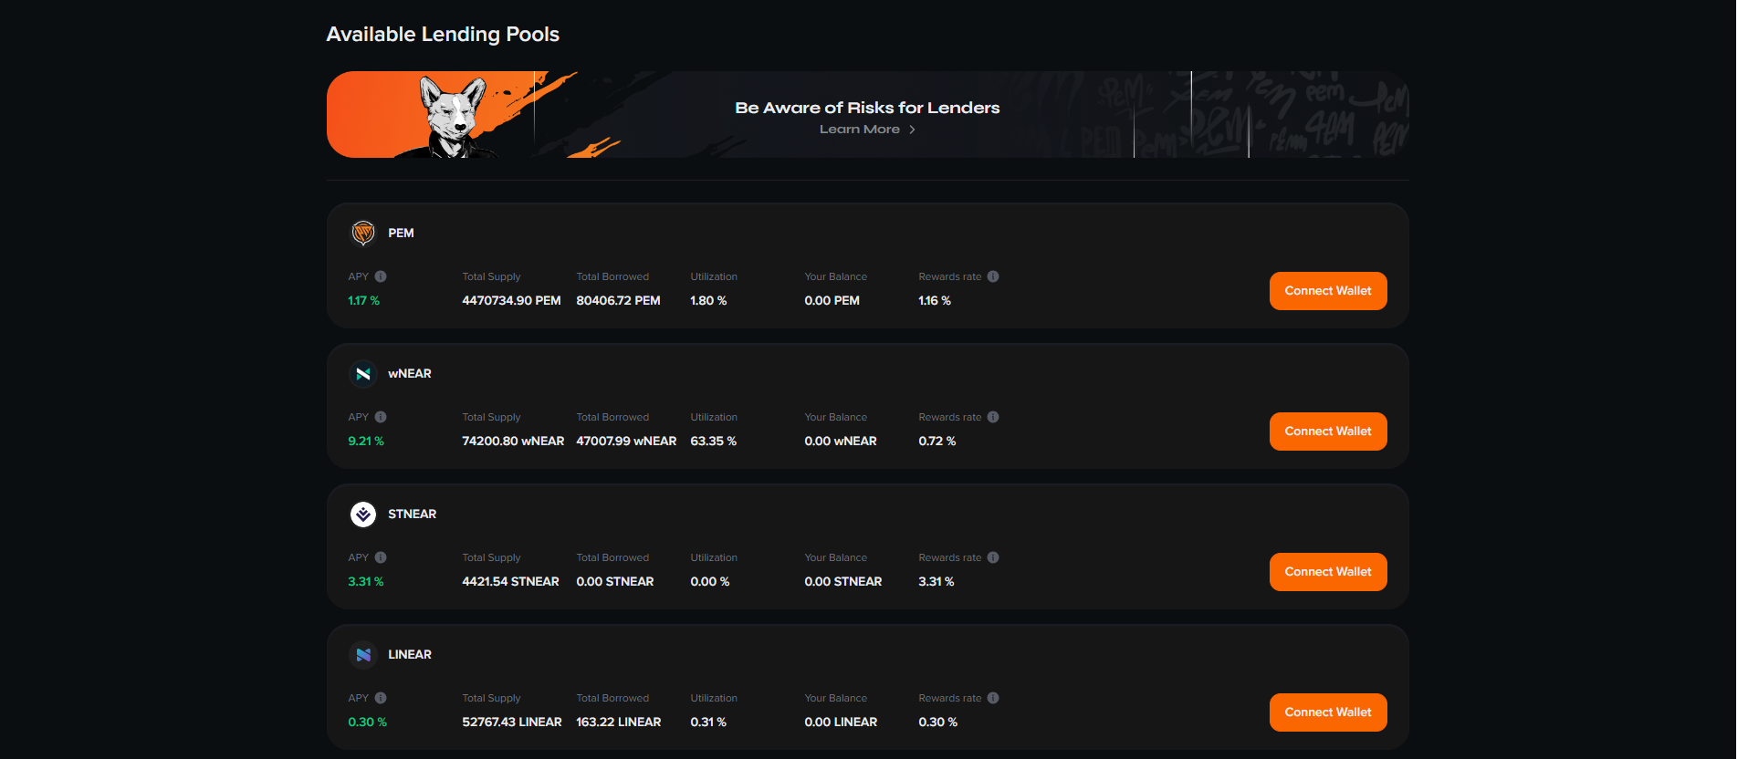Click the fox mascot banner image
This screenshot has width=1737, height=759.
pos(453,117)
